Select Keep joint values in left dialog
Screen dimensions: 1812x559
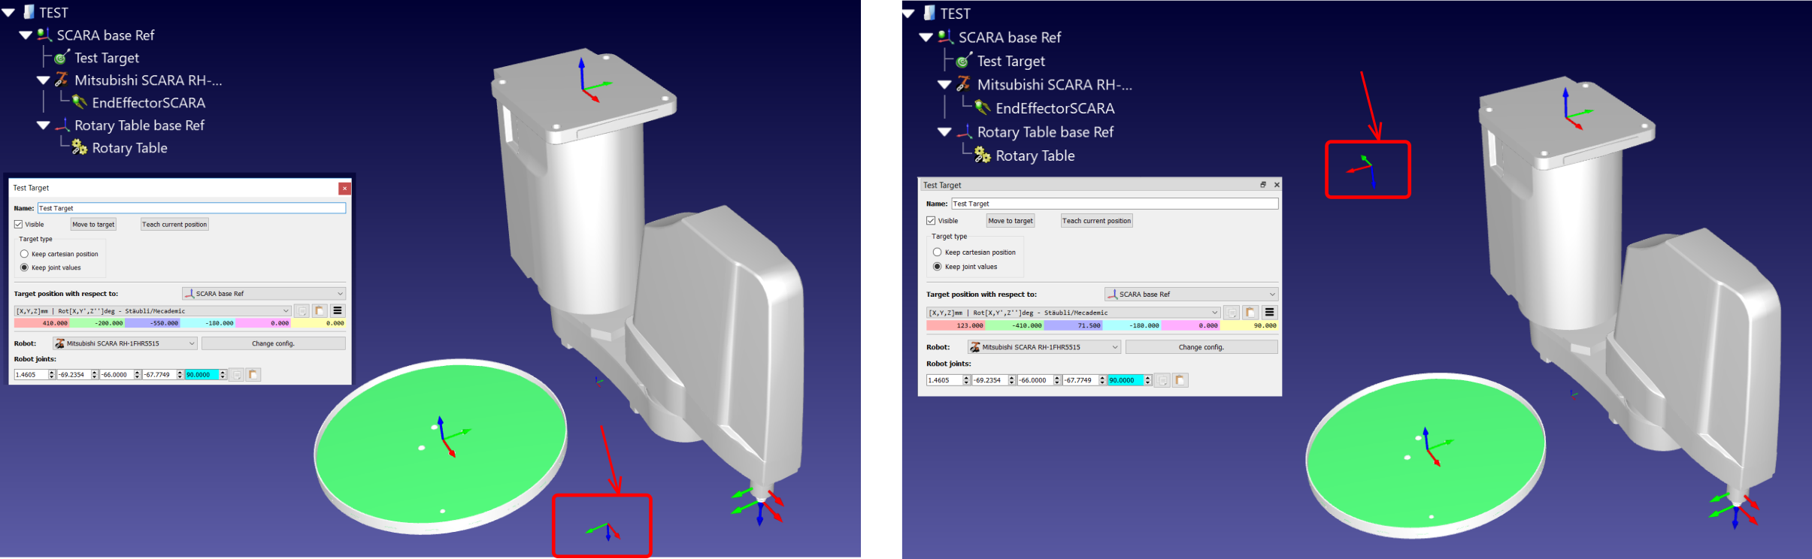click(x=25, y=267)
